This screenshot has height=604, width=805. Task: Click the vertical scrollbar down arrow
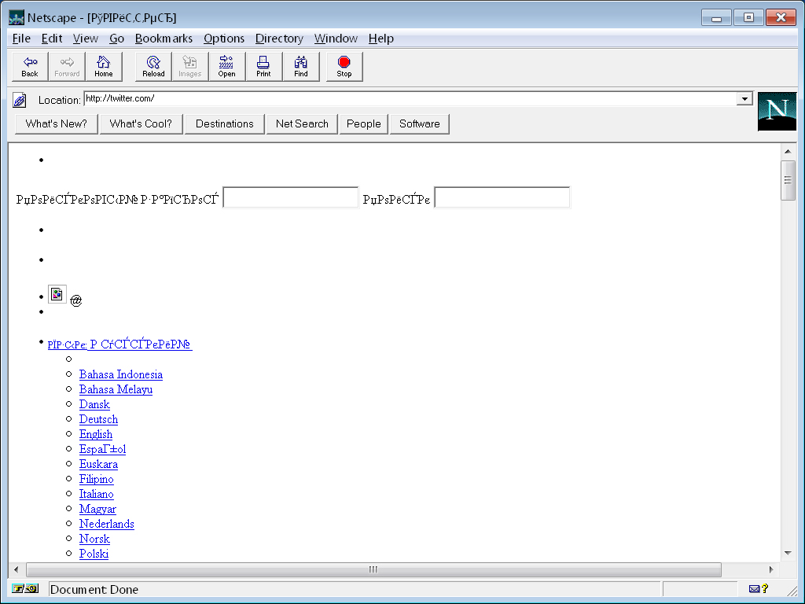(x=787, y=553)
